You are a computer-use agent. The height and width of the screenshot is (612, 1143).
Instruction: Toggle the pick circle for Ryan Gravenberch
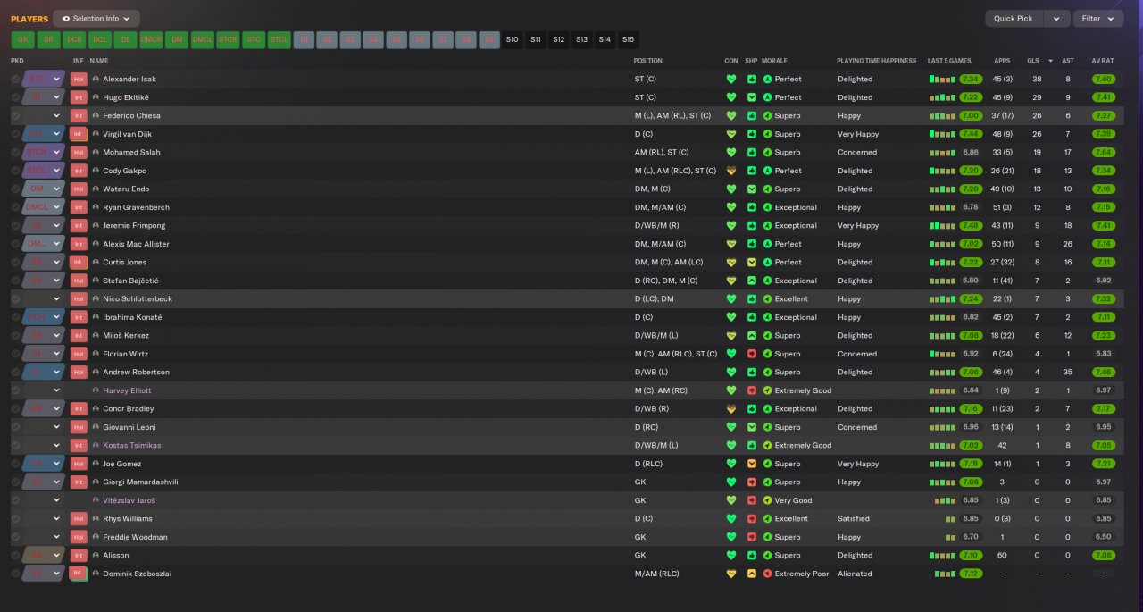pos(15,207)
